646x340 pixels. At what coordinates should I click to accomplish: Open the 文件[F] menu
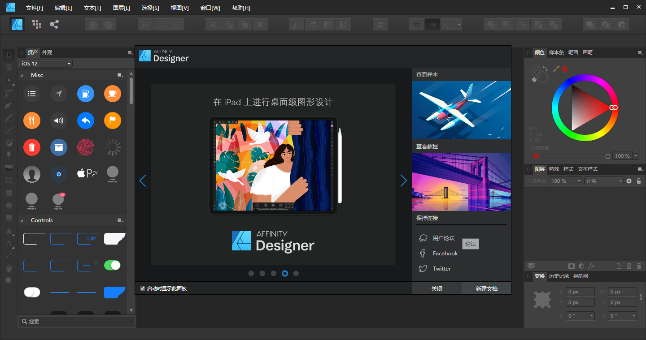coord(35,8)
